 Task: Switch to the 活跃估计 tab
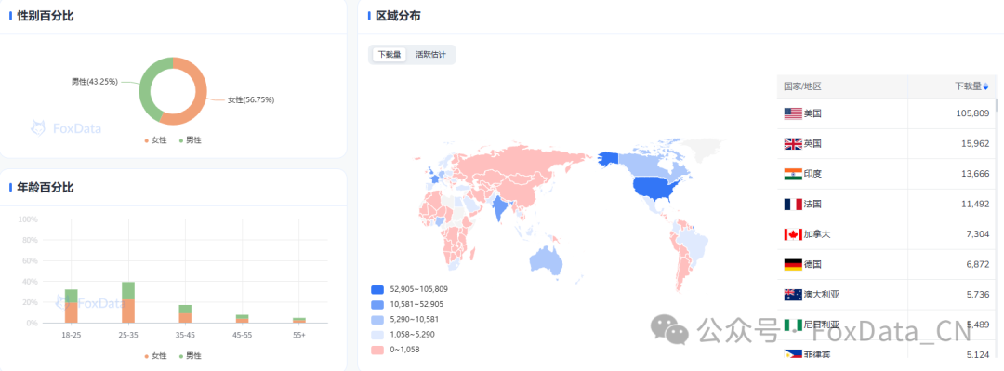pyautogui.click(x=430, y=55)
